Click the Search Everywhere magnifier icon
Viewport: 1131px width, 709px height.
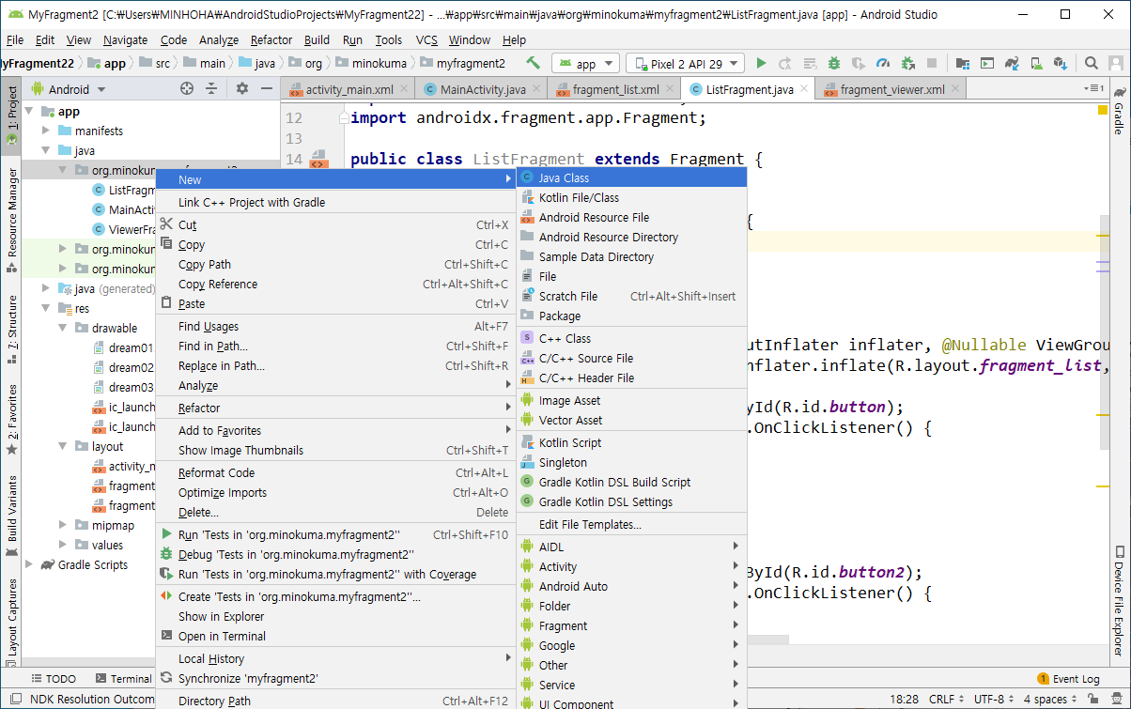(x=1092, y=63)
